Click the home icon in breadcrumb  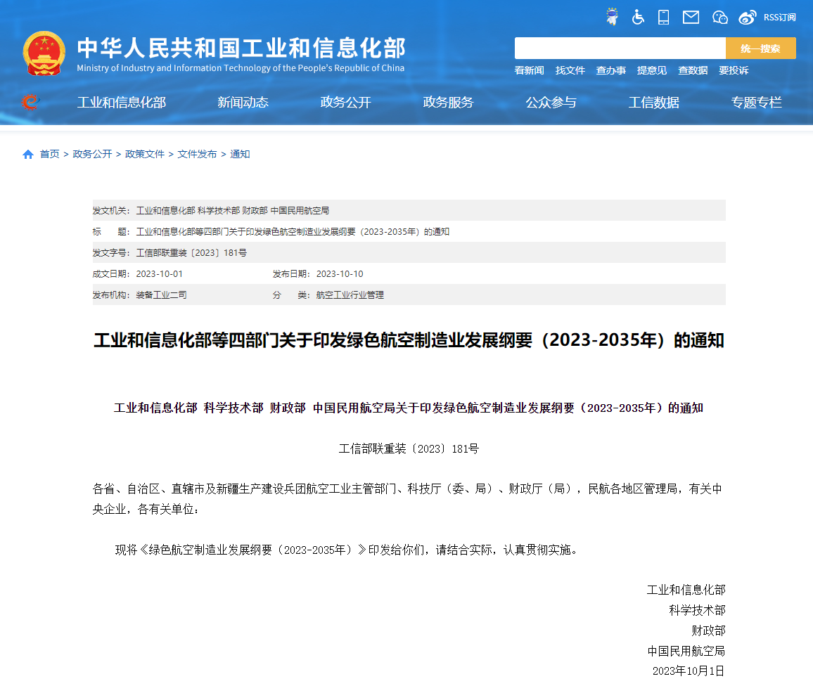[x=28, y=154]
